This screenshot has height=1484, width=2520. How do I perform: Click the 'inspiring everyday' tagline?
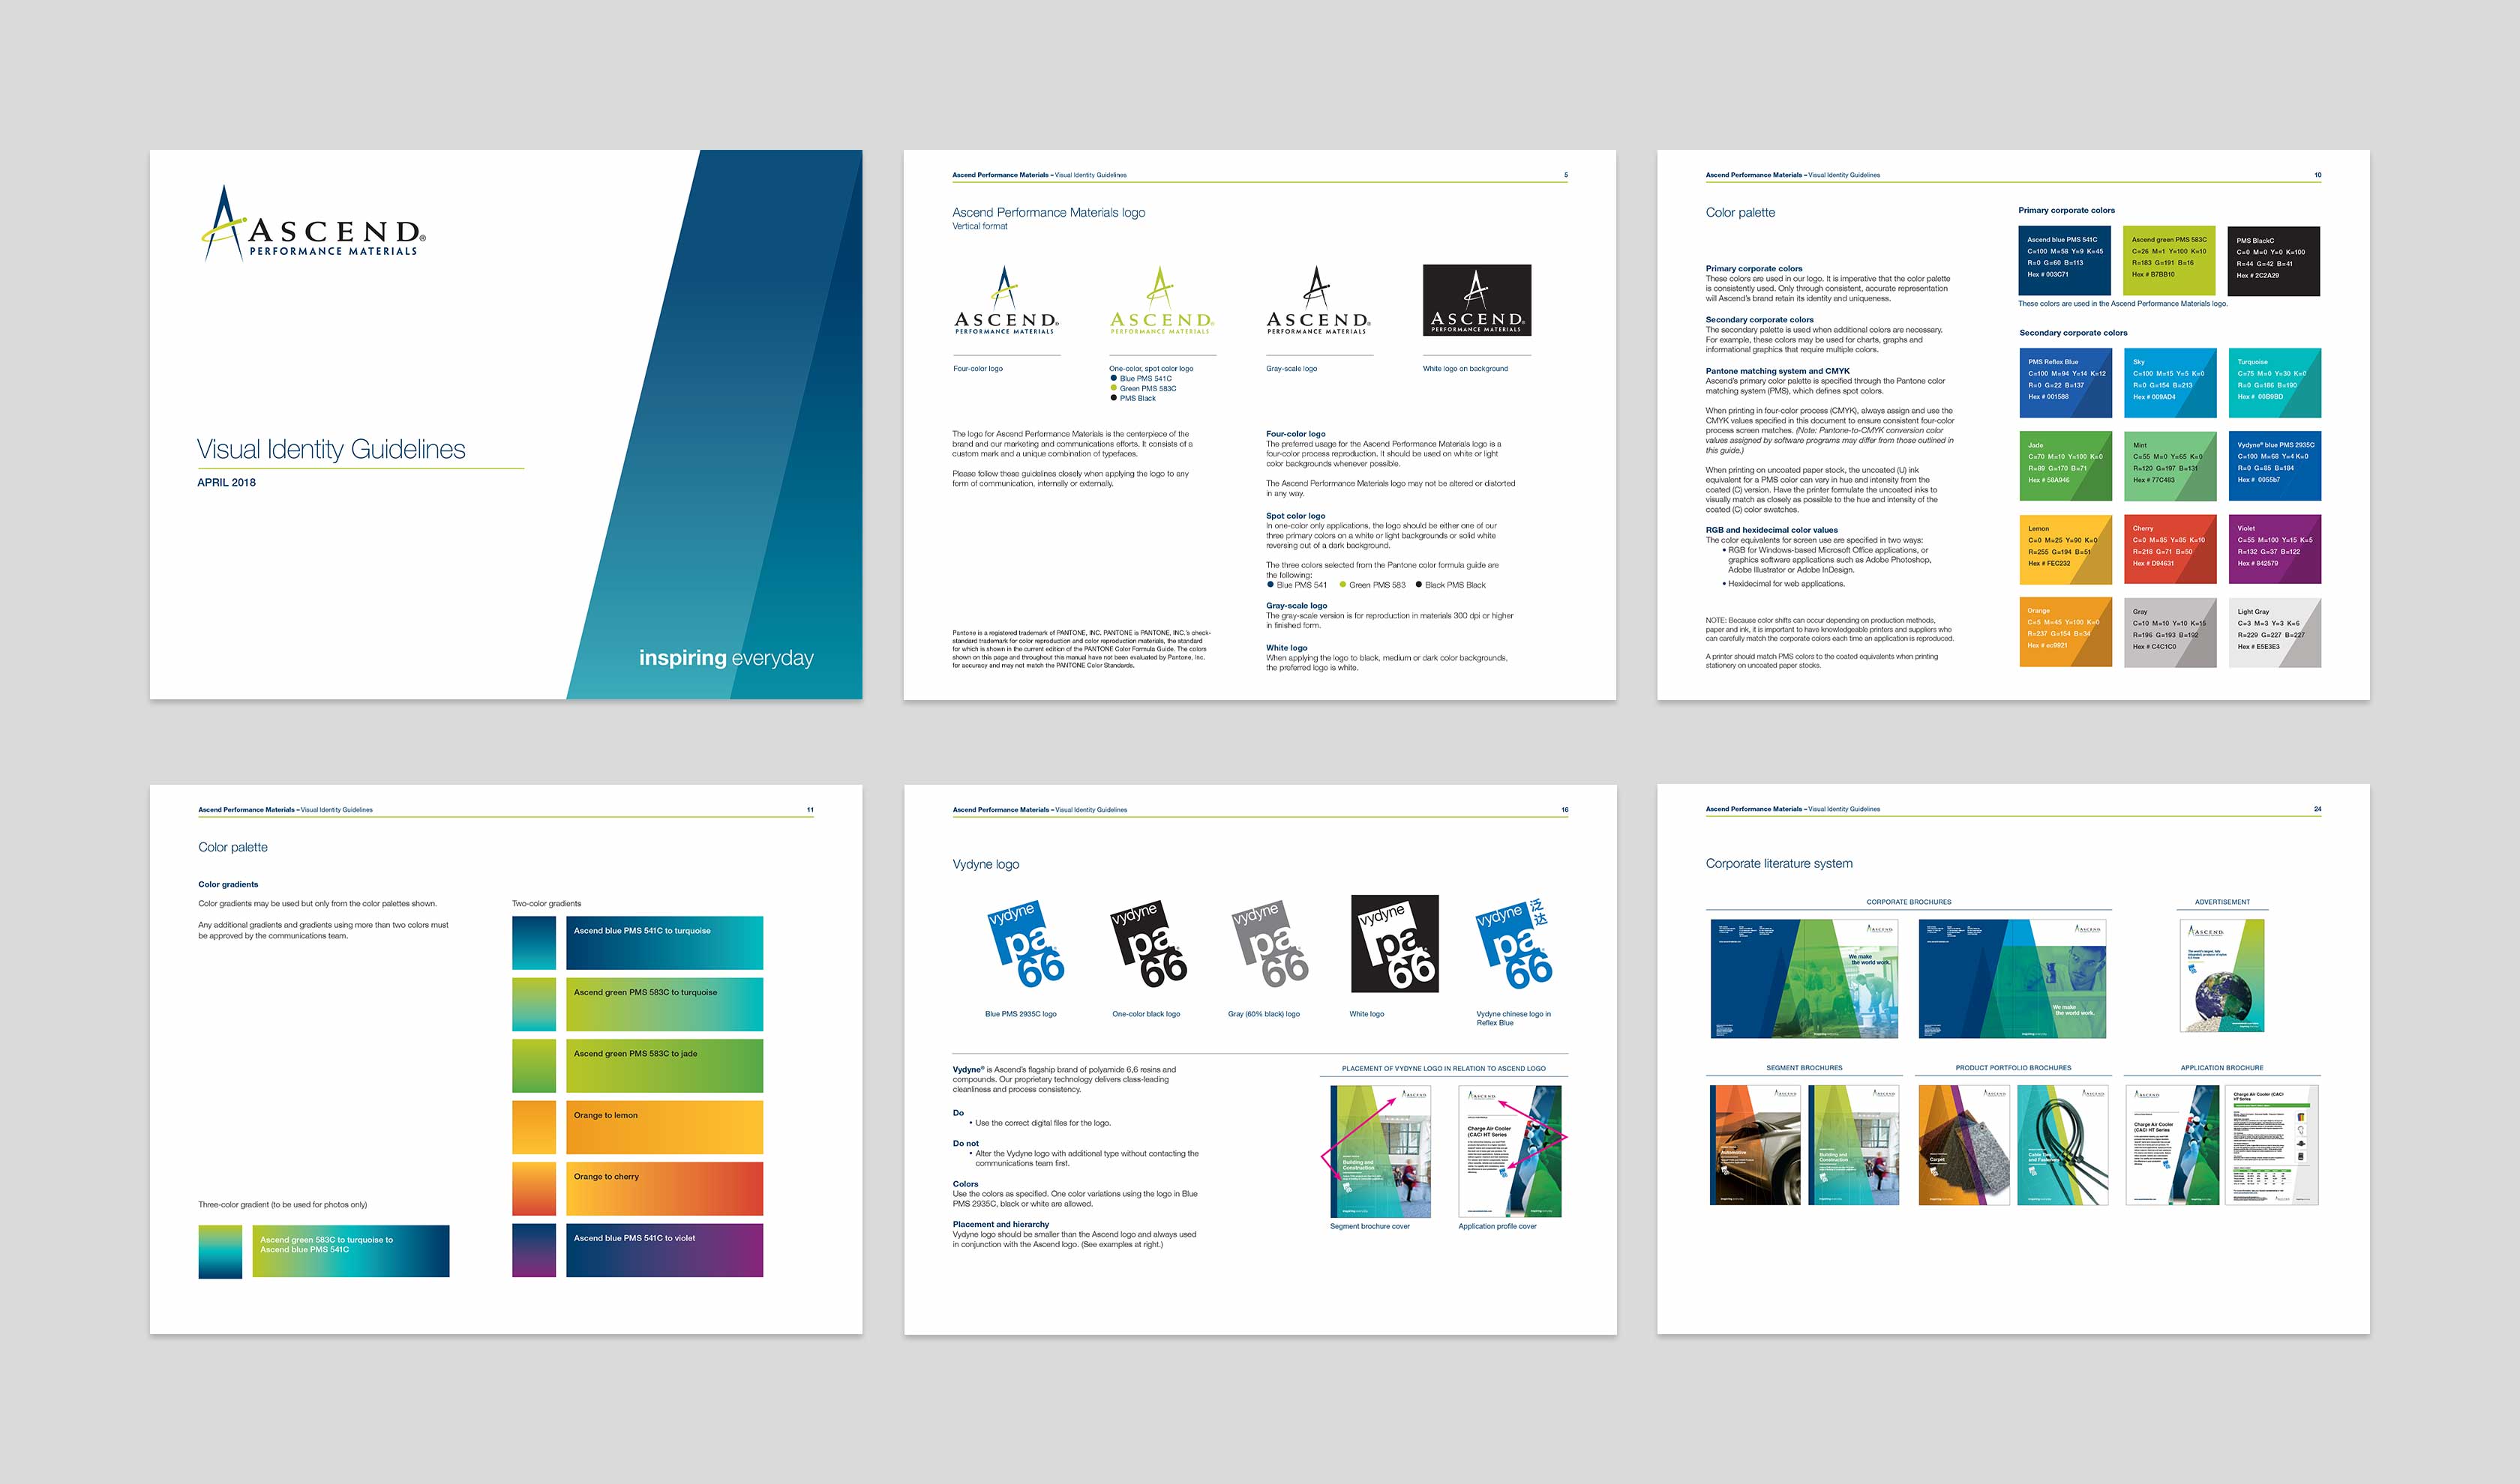[726, 658]
